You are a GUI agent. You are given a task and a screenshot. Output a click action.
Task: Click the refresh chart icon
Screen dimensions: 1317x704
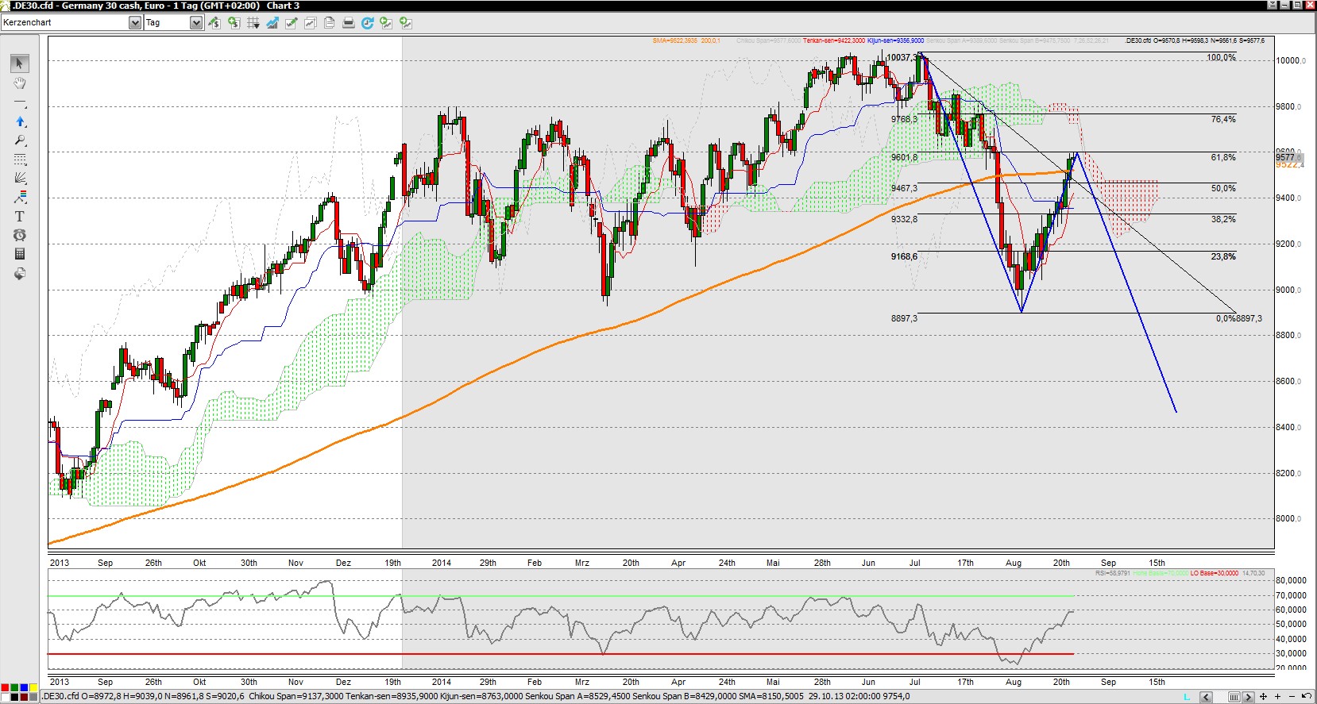tap(367, 23)
